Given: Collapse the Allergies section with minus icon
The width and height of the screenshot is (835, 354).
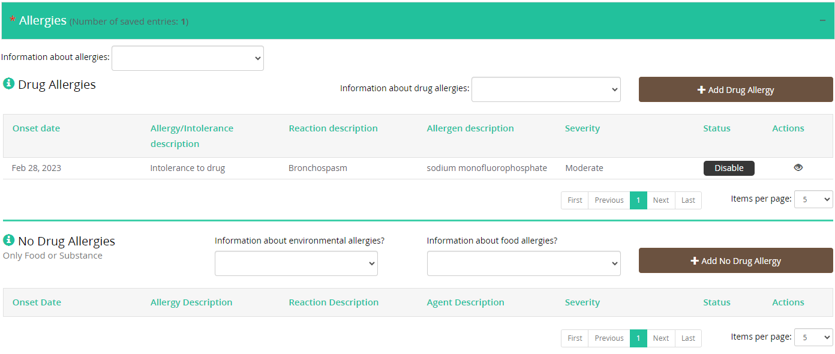Looking at the screenshot, I should tap(822, 21).
